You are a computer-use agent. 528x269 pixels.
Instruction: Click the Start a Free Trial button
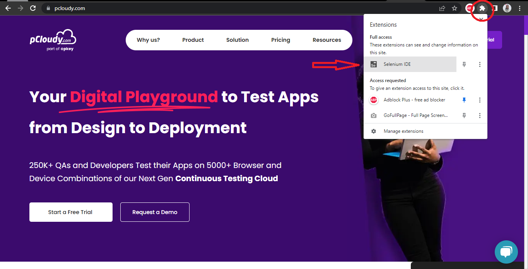click(x=71, y=212)
